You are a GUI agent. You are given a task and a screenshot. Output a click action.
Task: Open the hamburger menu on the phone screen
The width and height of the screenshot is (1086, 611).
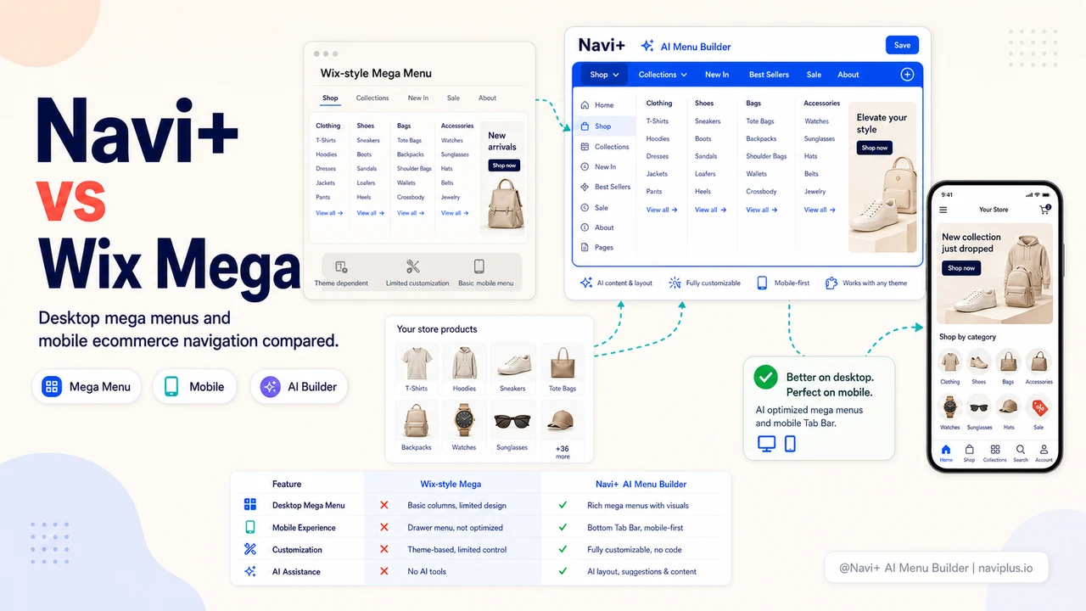click(x=943, y=210)
